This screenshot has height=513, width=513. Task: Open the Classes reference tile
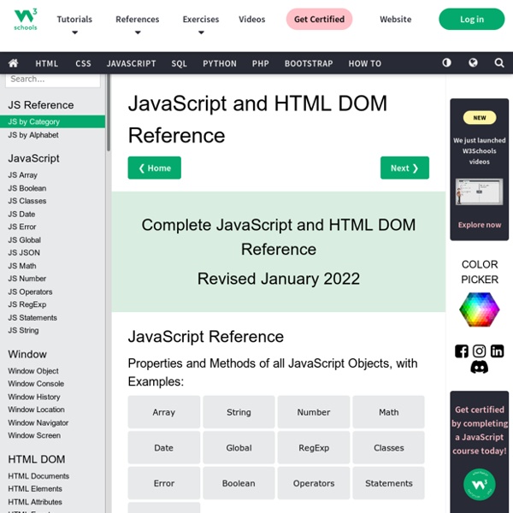pos(389,447)
